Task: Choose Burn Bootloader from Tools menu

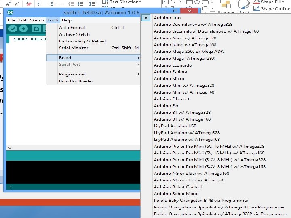Action: tap(93, 81)
